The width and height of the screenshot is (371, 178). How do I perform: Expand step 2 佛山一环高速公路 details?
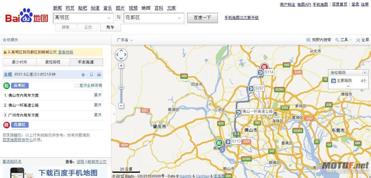(98, 105)
